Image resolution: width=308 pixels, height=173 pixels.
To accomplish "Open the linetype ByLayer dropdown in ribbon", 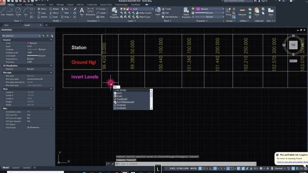I will point(209,17).
